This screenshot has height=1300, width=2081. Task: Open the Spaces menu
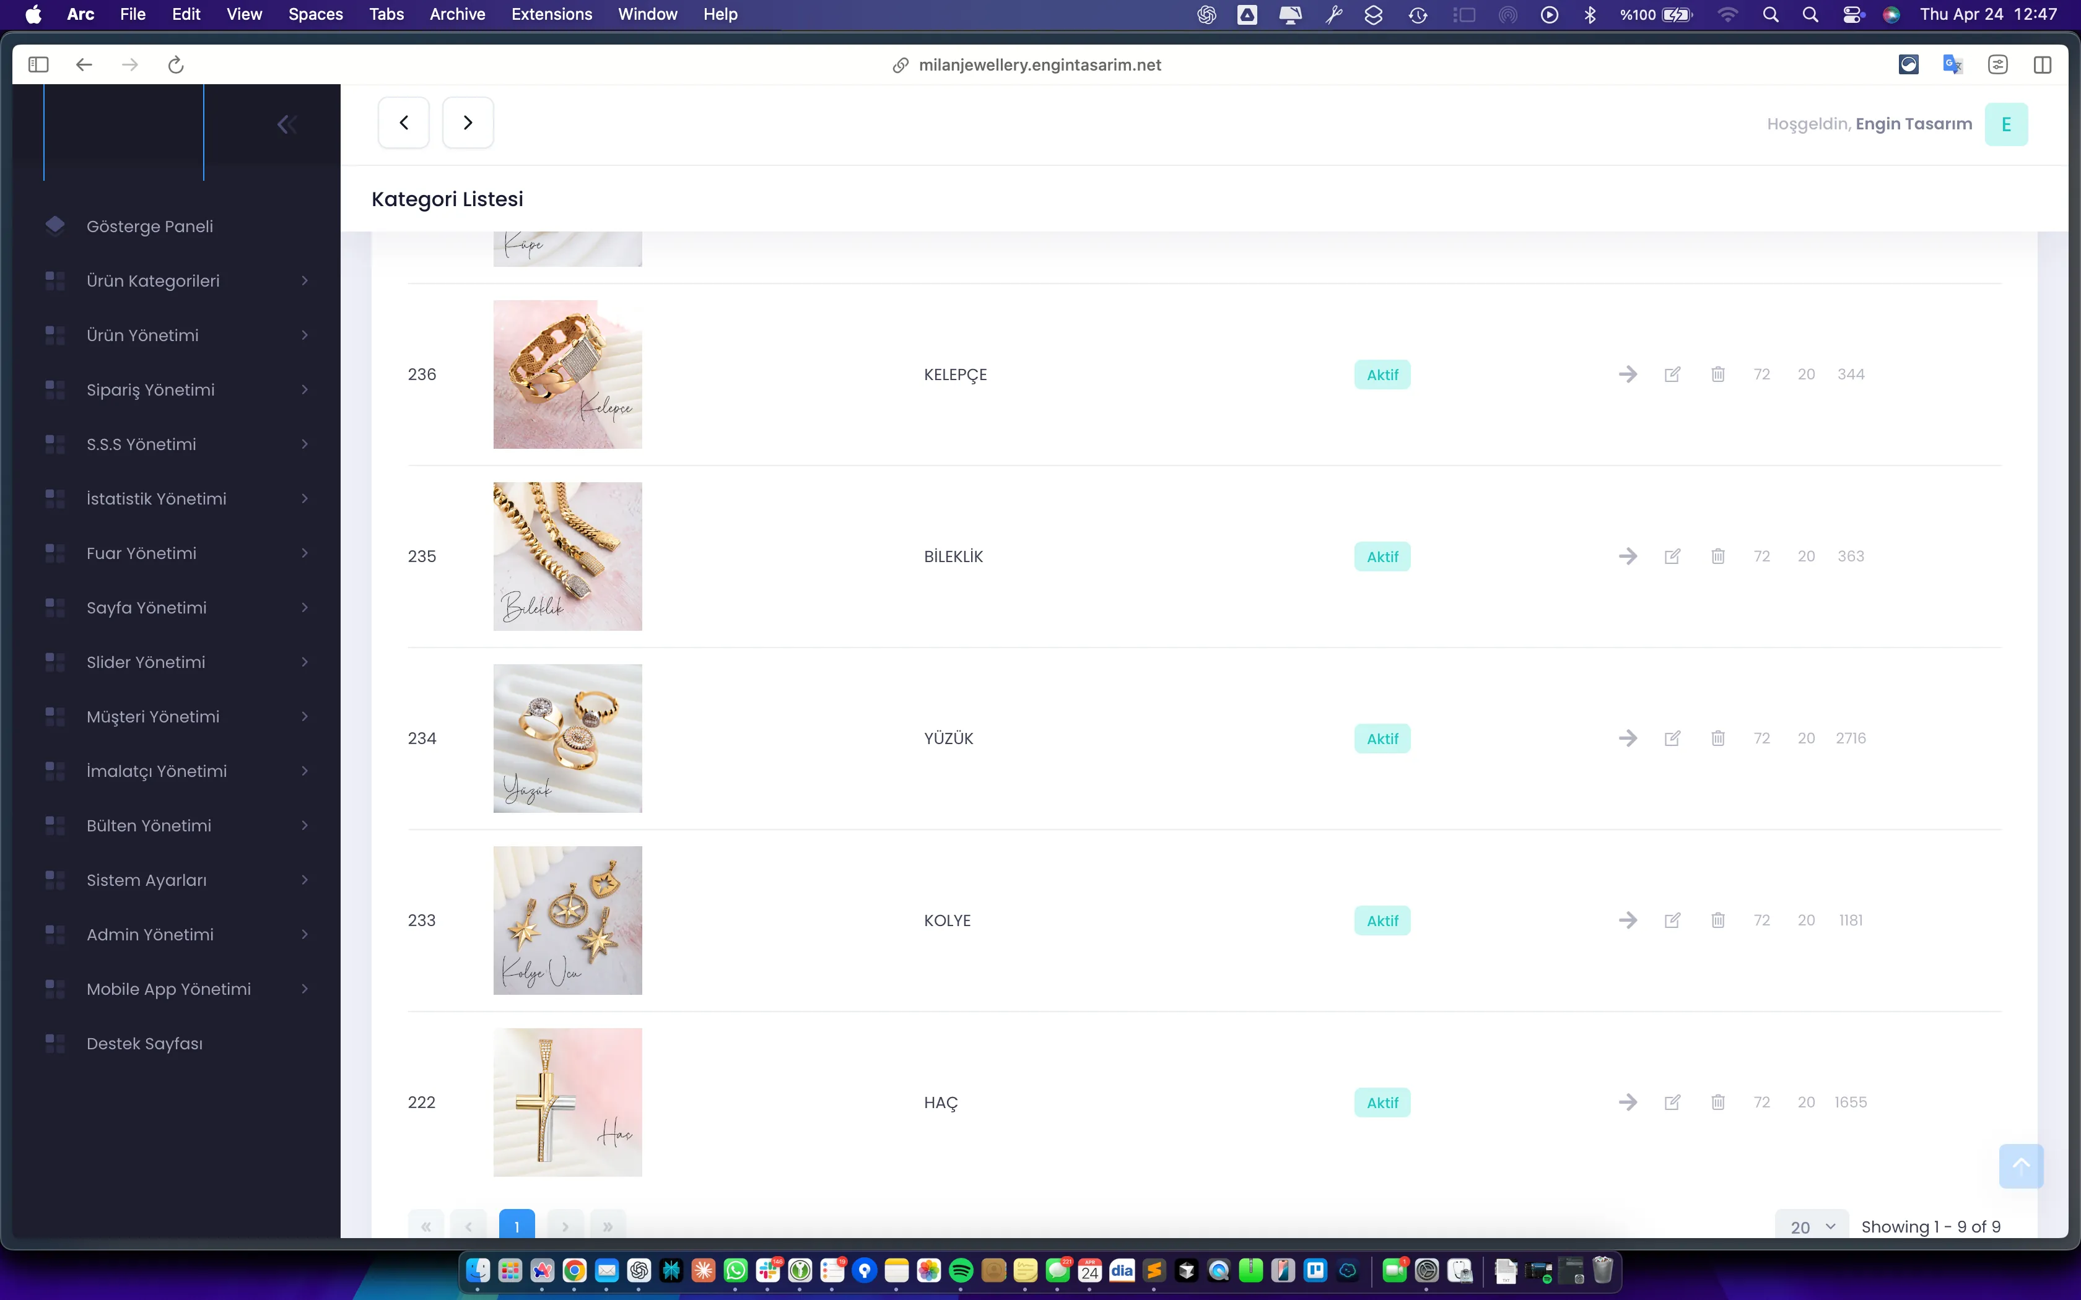coord(316,15)
